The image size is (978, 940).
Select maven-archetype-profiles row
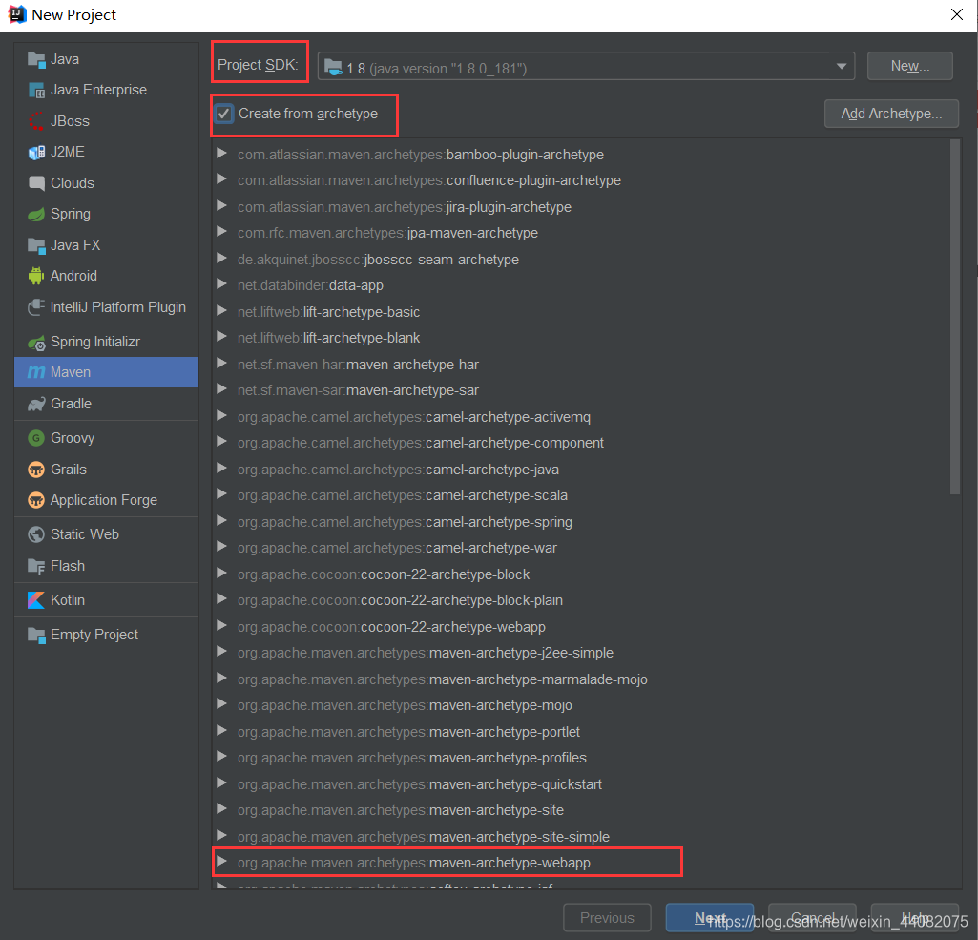click(x=580, y=757)
